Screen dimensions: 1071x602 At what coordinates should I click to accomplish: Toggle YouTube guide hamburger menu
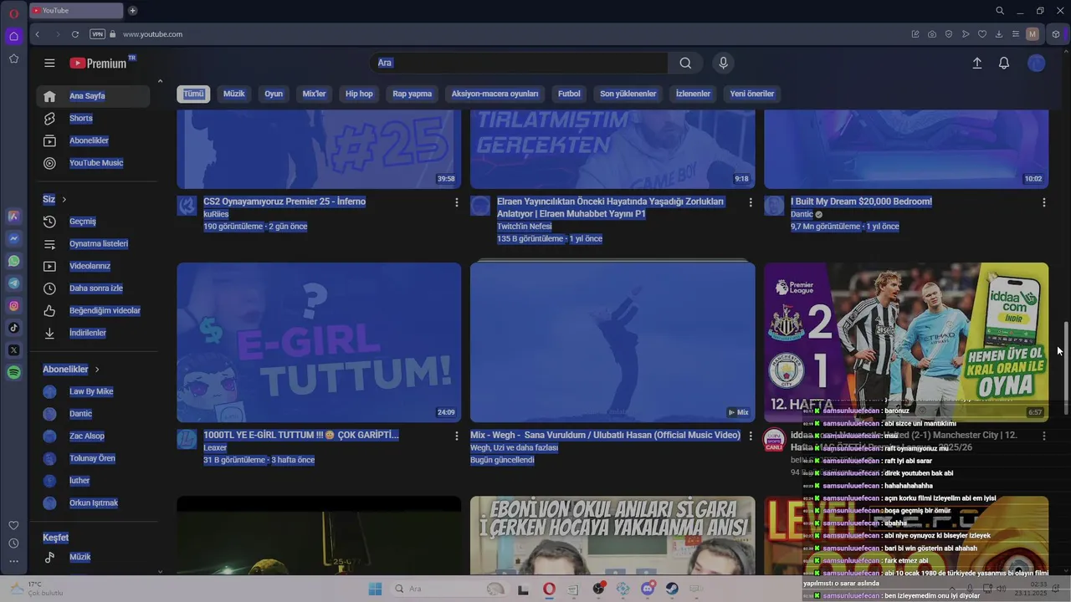[49, 63]
